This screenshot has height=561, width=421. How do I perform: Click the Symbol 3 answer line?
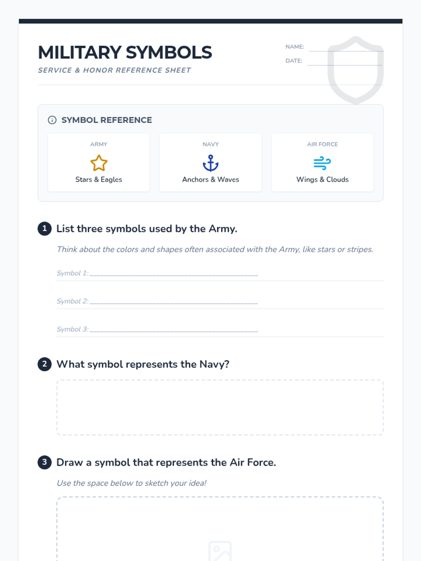pos(174,330)
